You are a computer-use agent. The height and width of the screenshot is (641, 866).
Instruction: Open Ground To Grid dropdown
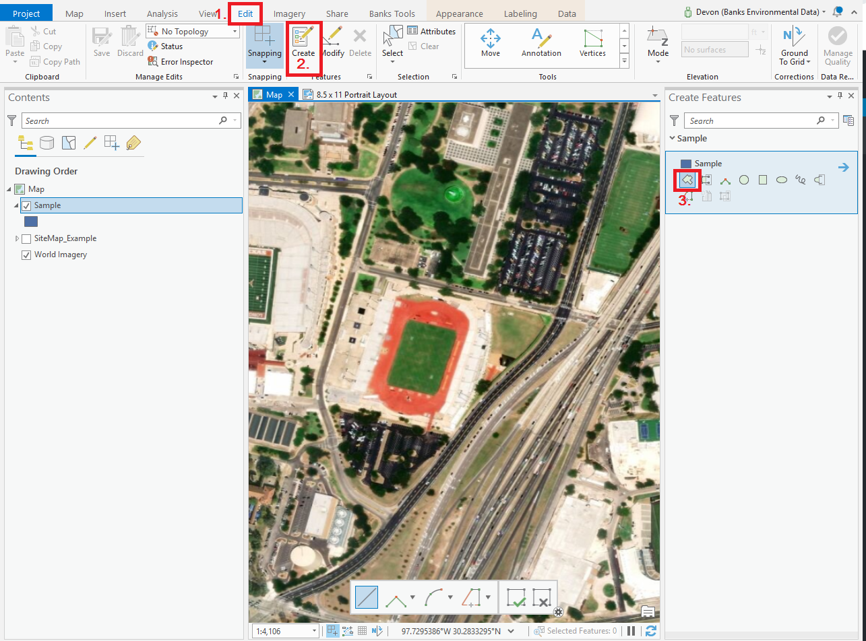[x=795, y=58]
